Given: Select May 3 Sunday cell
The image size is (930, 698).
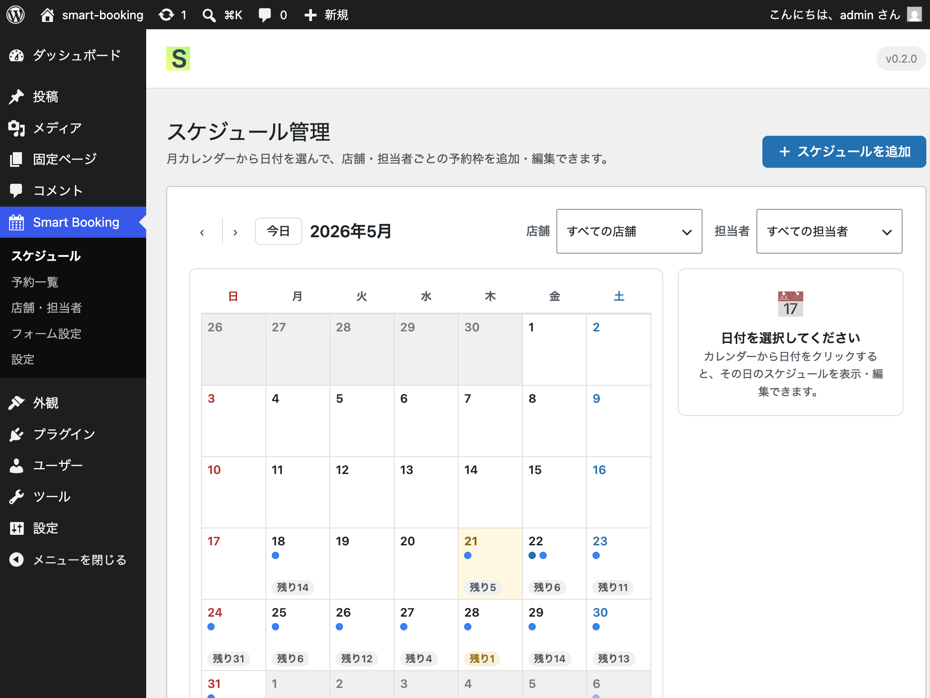Looking at the screenshot, I should tap(233, 421).
